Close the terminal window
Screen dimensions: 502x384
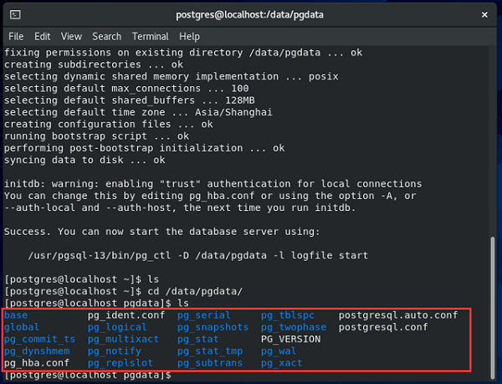484,15
